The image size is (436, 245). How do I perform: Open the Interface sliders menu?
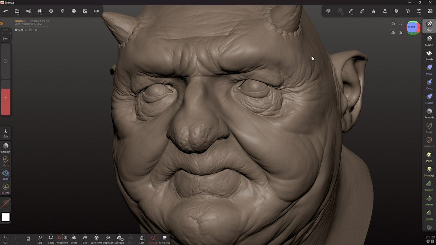tap(419, 11)
